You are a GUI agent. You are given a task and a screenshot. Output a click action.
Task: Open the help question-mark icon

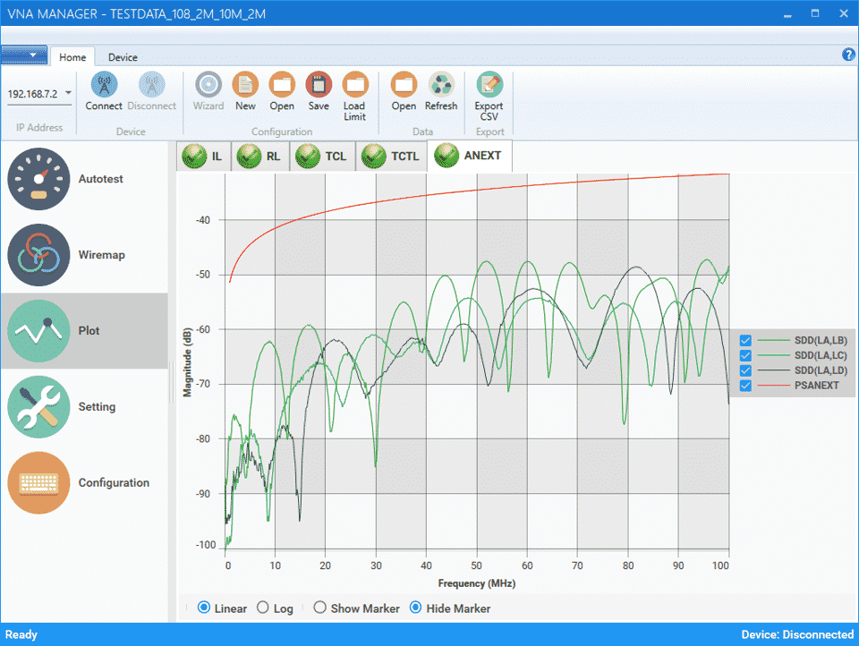point(848,55)
